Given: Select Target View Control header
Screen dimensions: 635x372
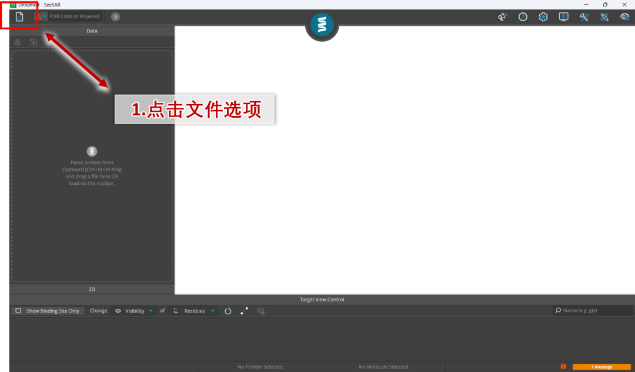Looking at the screenshot, I should pyautogui.click(x=322, y=300).
